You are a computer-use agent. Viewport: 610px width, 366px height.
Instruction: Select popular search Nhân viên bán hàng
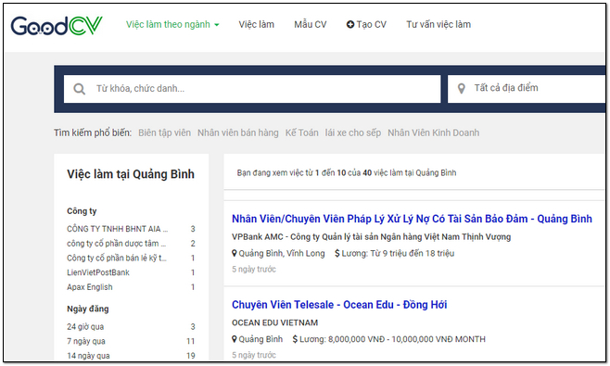pyautogui.click(x=238, y=133)
